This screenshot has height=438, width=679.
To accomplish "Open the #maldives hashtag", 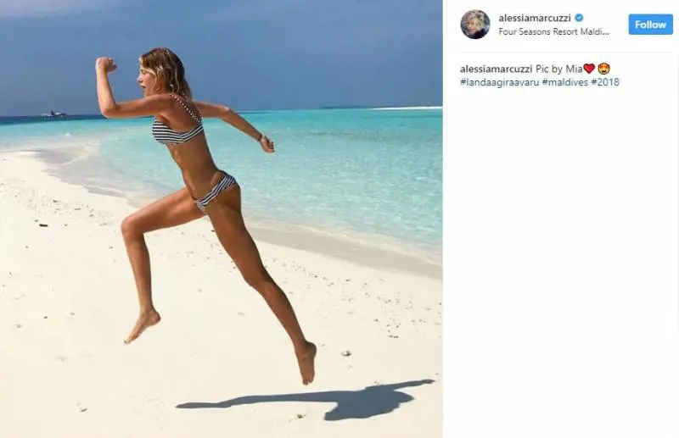I will click(x=565, y=82).
